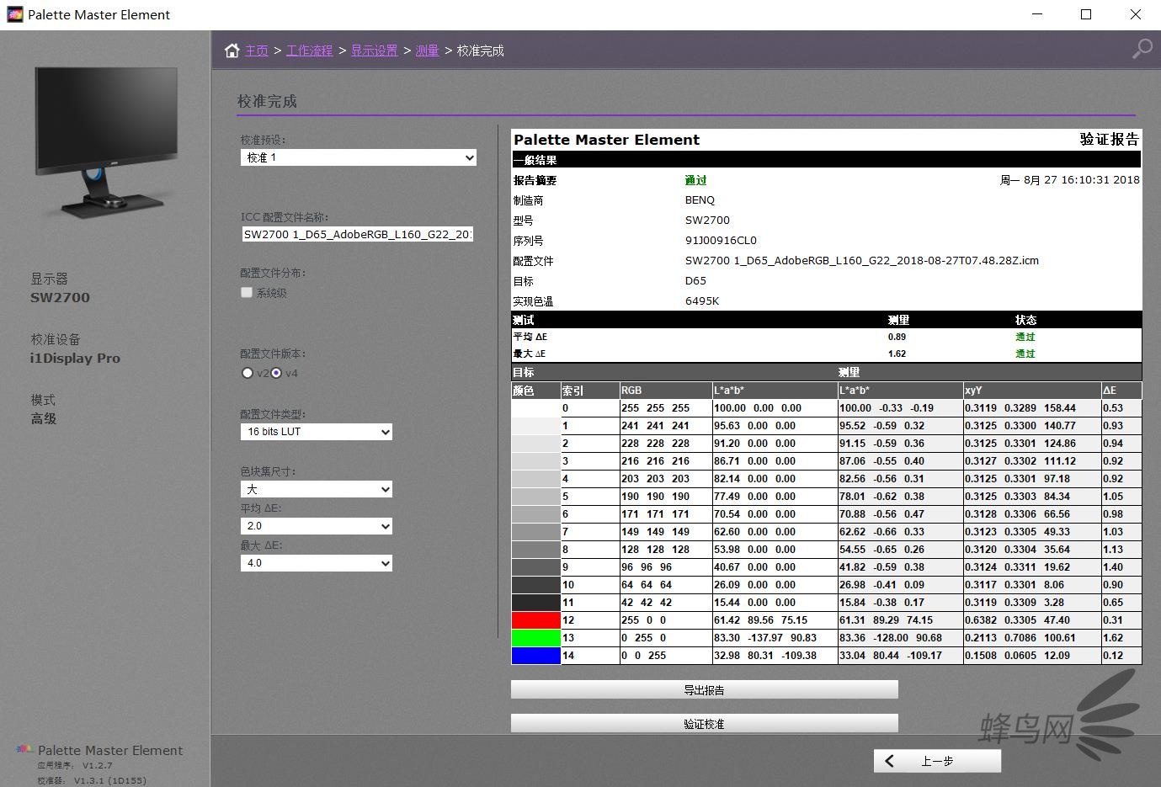The width and height of the screenshot is (1161, 787).
Task: Click the 通过 status in report summary
Action: click(695, 180)
